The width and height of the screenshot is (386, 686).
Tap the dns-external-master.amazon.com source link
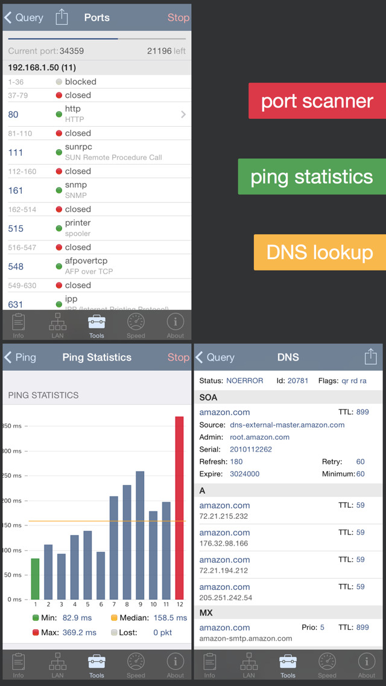coord(287,425)
